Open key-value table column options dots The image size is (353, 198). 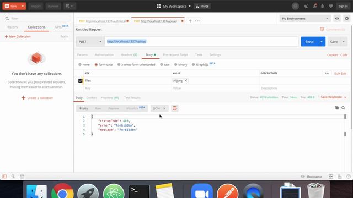click(x=327, y=73)
